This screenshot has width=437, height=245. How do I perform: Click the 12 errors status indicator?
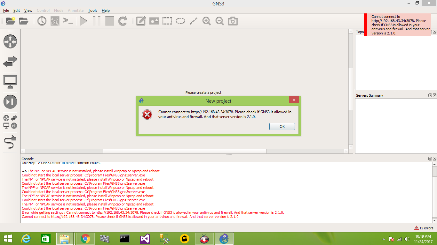[x=424, y=228]
